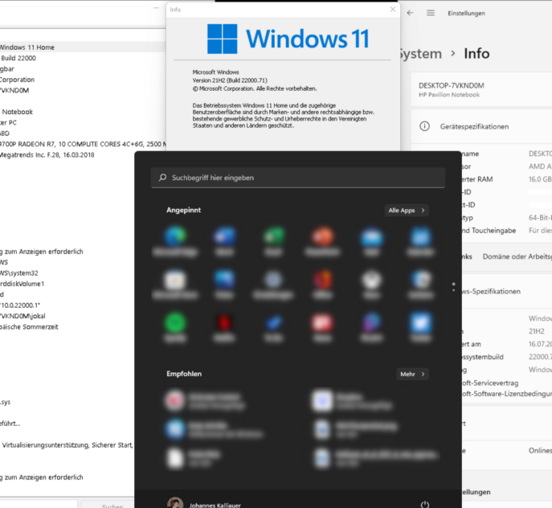This screenshot has width=552, height=508.
Task: Click the Megatrends Inc. F.28 BIOS row
Action: [47, 154]
